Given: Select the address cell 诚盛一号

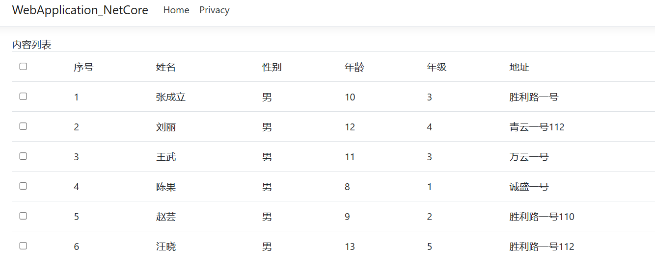Looking at the screenshot, I should (x=529, y=187).
